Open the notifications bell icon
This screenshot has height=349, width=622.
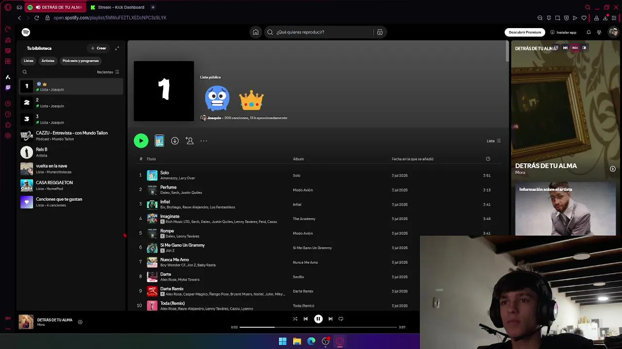click(x=588, y=32)
